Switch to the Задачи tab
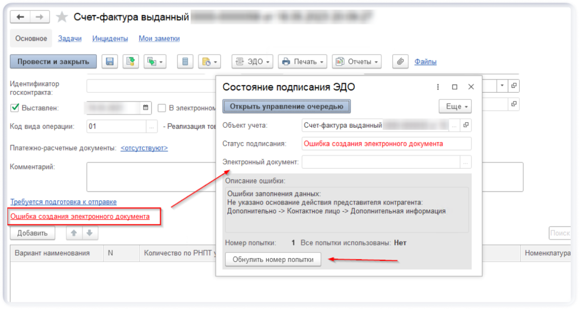 tap(70, 39)
